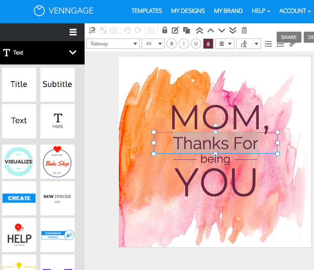
Task: Duplicate the selected element with copy icon
Action: pyautogui.click(x=186, y=30)
